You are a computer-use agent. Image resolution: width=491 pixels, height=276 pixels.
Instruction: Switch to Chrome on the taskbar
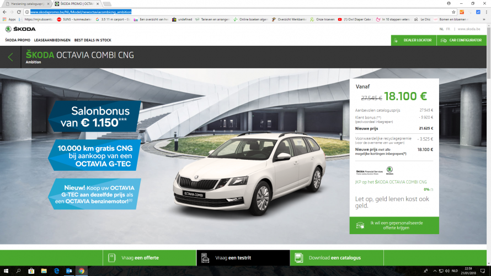coord(82,271)
